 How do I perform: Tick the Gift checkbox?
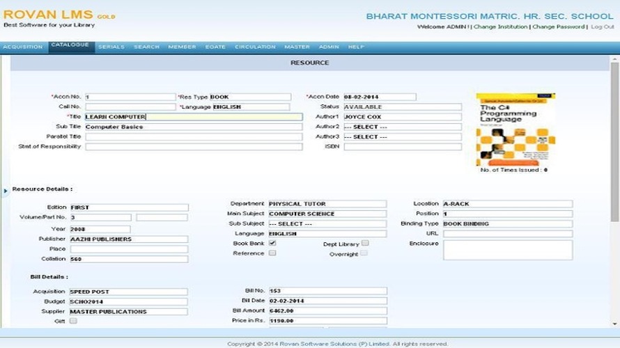pyautogui.click(x=73, y=321)
